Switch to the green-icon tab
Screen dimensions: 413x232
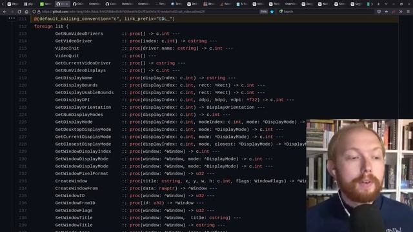click(x=45, y=4)
